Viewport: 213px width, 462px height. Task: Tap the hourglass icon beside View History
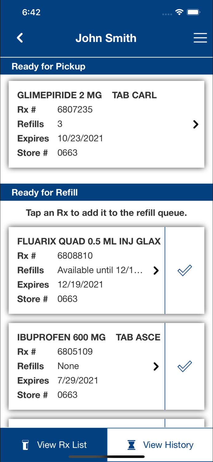click(x=132, y=445)
